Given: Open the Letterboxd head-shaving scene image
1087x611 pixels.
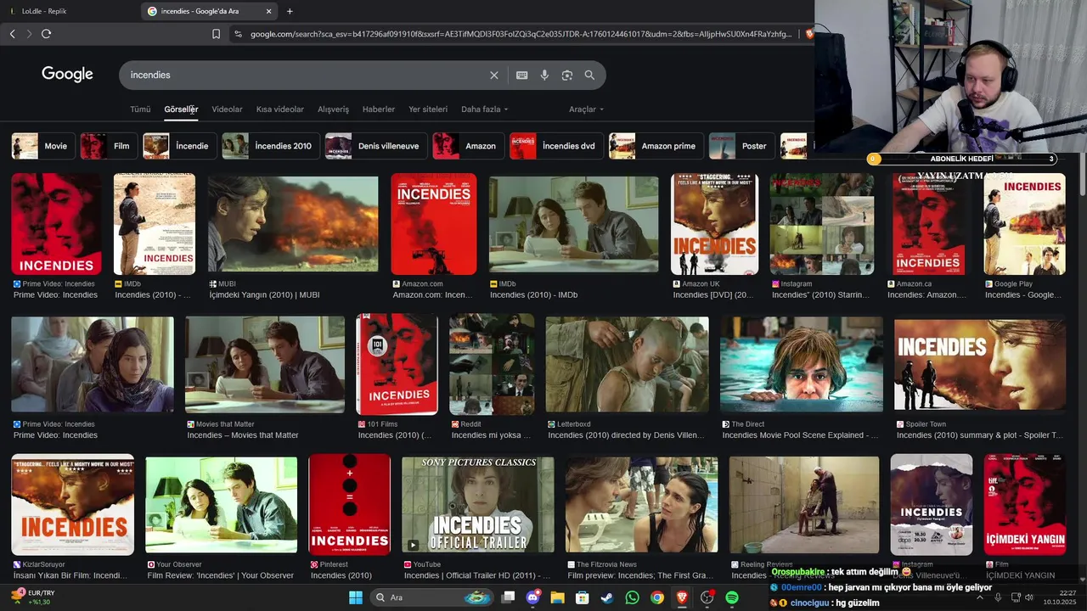Looking at the screenshot, I should [x=628, y=364].
